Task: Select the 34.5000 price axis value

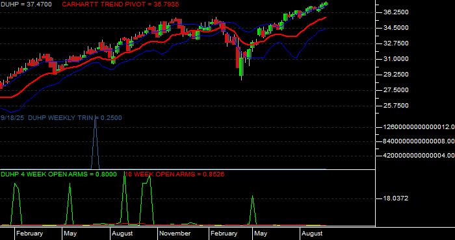Action: click(396, 28)
